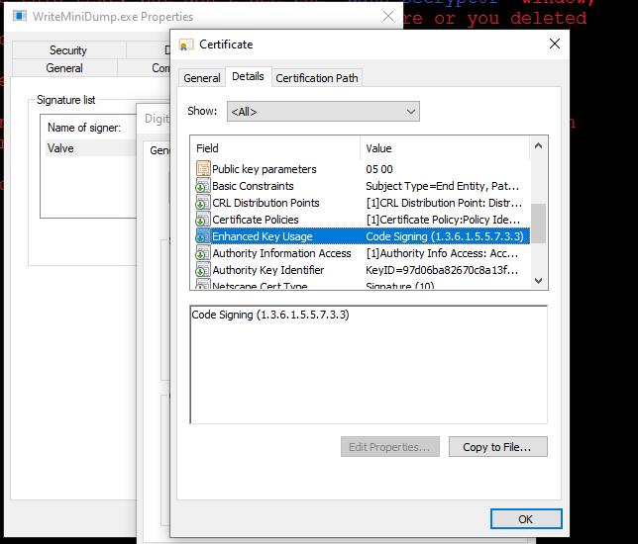Screen dimensions: 638x544
Task: Open General tab in Properties window
Action: [64, 68]
